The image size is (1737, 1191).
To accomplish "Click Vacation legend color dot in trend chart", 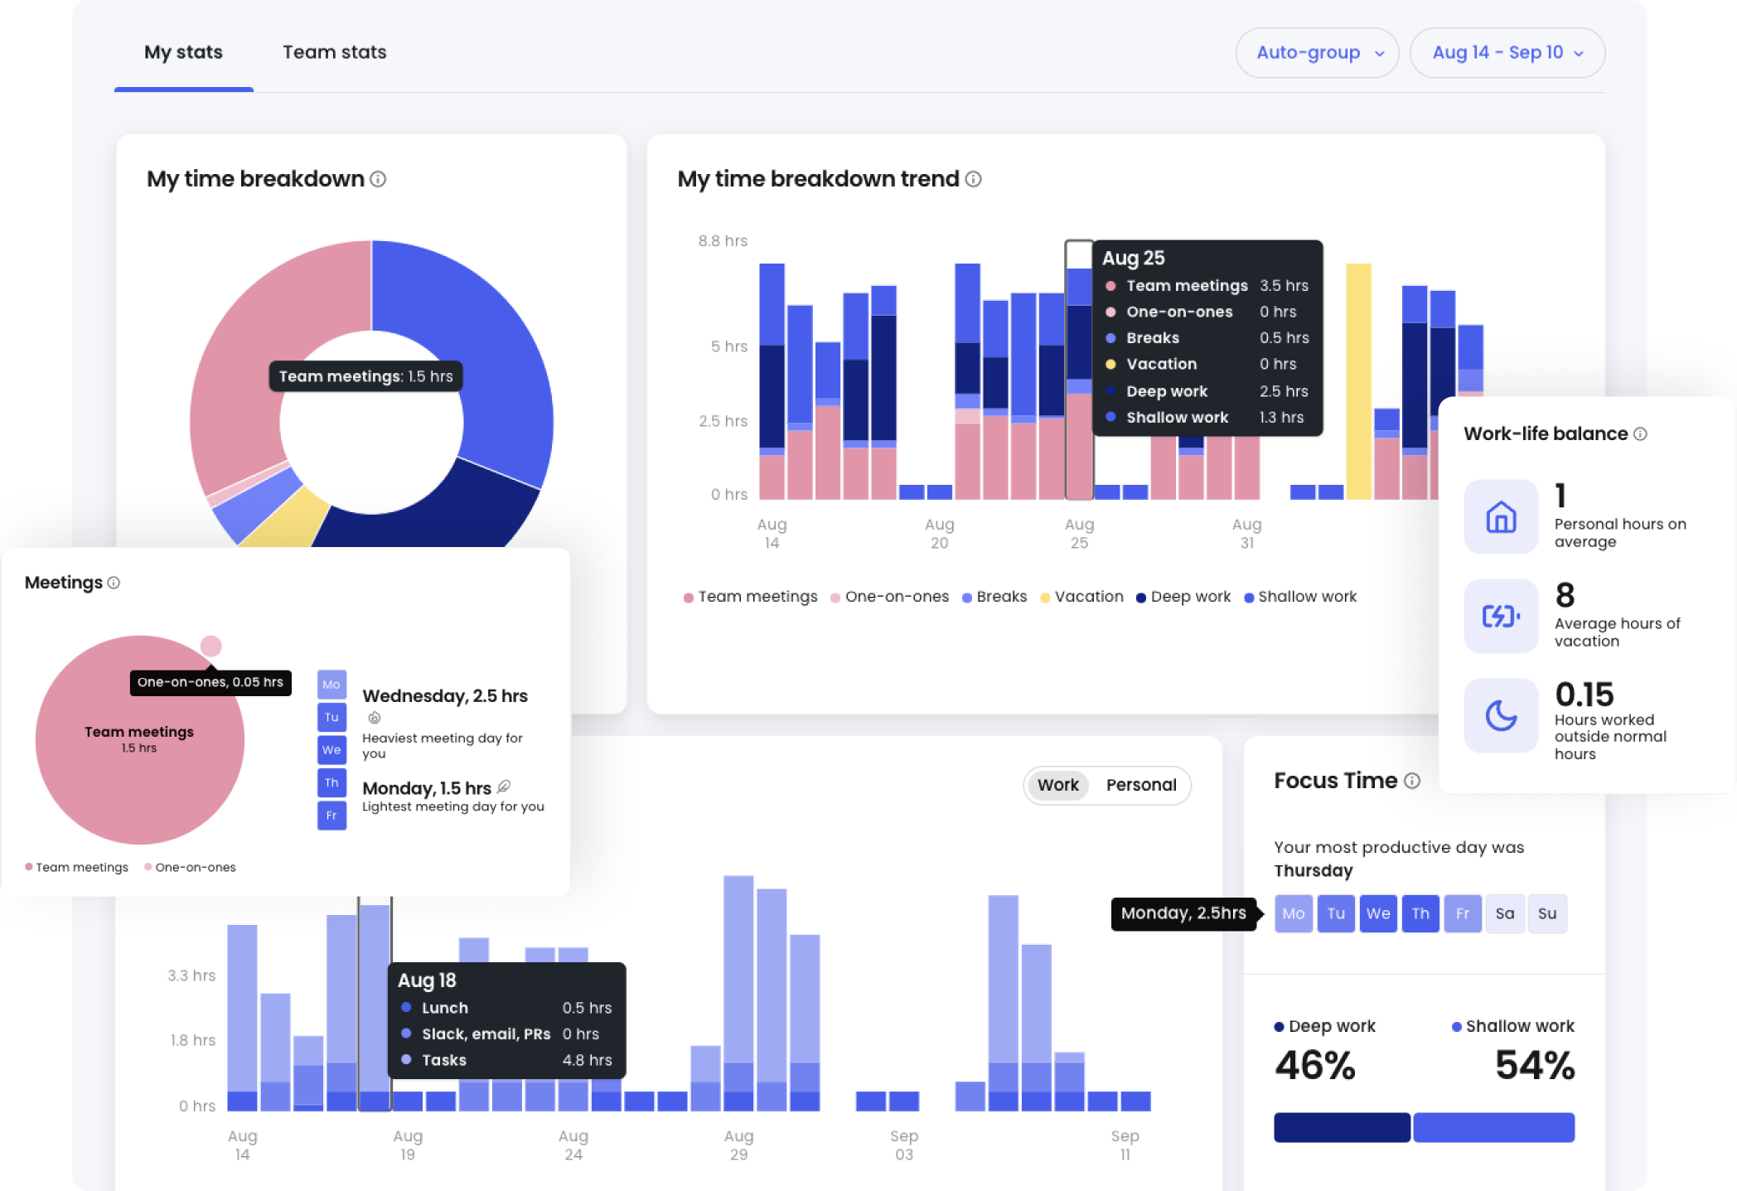I will pos(1045,598).
